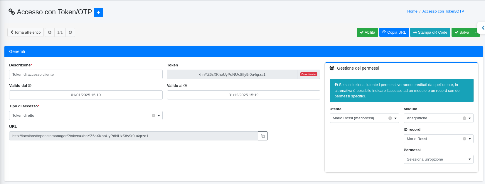Clear the Tipo di accesso selection
The width and height of the screenshot is (485, 184).
(154, 116)
